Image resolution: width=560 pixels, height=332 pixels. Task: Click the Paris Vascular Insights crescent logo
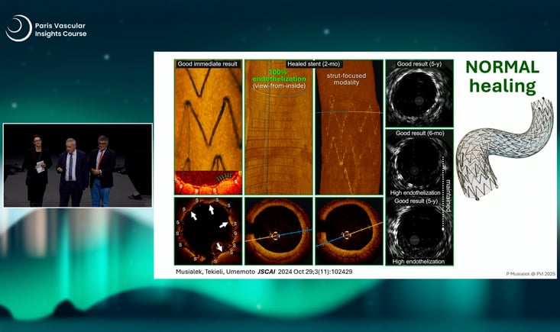point(18,28)
